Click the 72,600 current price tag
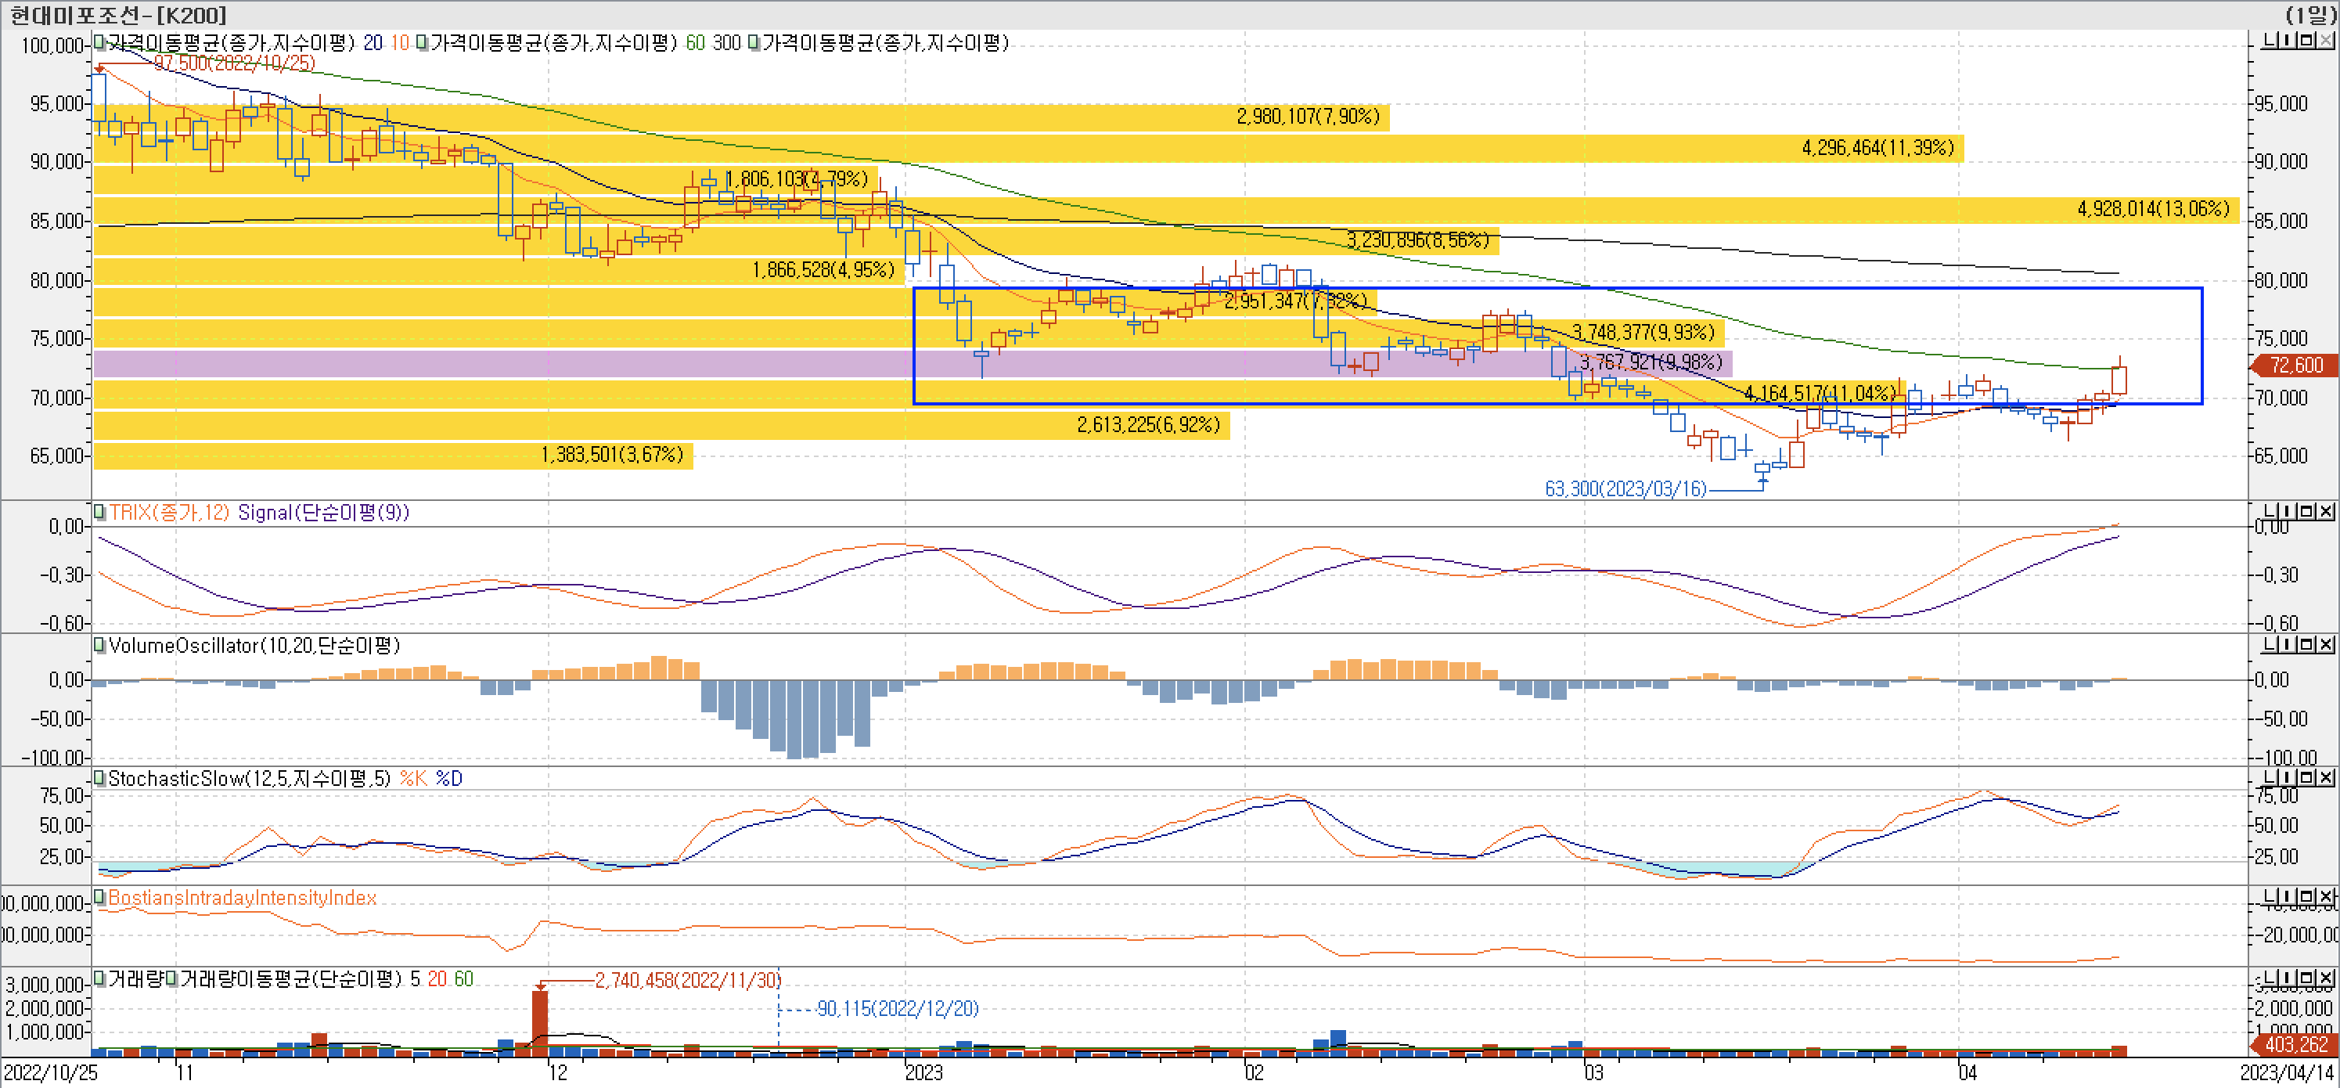Image resolution: width=2340 pixels, height=1088 pixels. pos(2295,365)
